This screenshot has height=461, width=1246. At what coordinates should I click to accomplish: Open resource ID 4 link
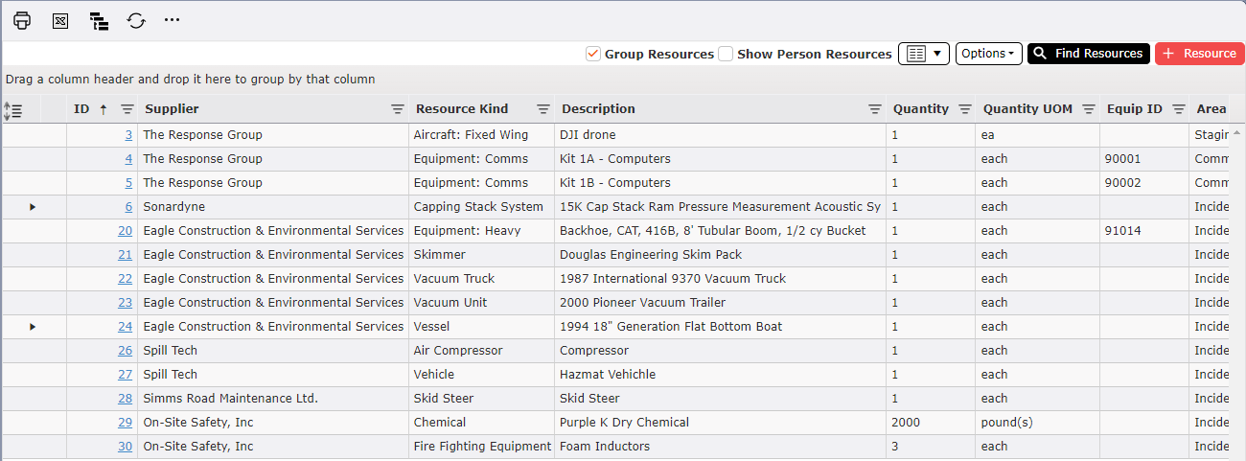coord(128,159)
